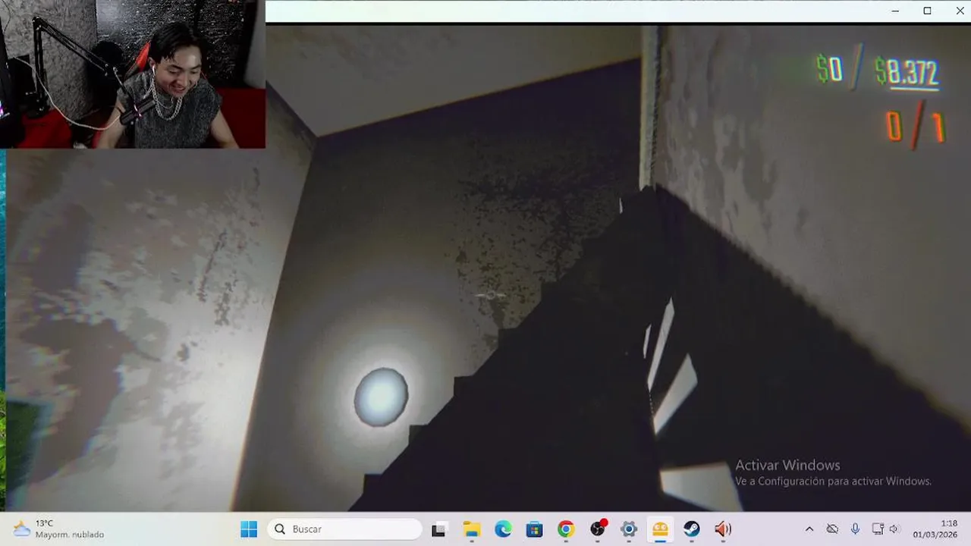The height and width of the screenshot is (546, 971).
Task: Click the $0 collected money counter
Action: point(829,70)
